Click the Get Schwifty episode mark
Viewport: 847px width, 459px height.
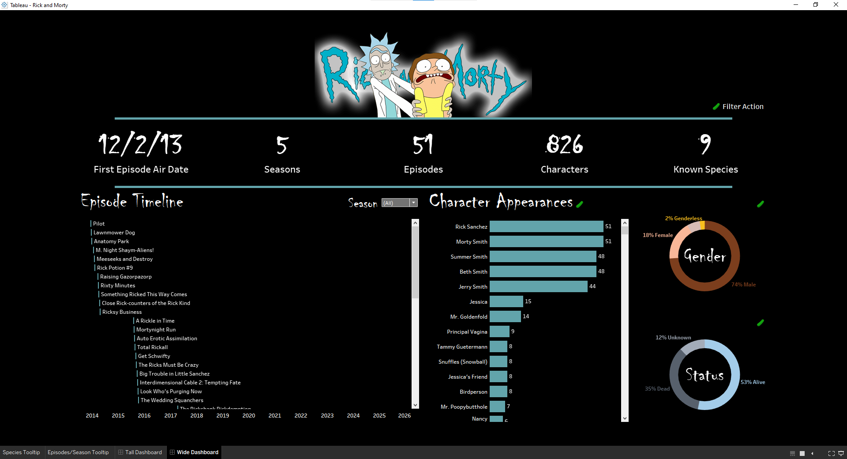tap(154, 356)
